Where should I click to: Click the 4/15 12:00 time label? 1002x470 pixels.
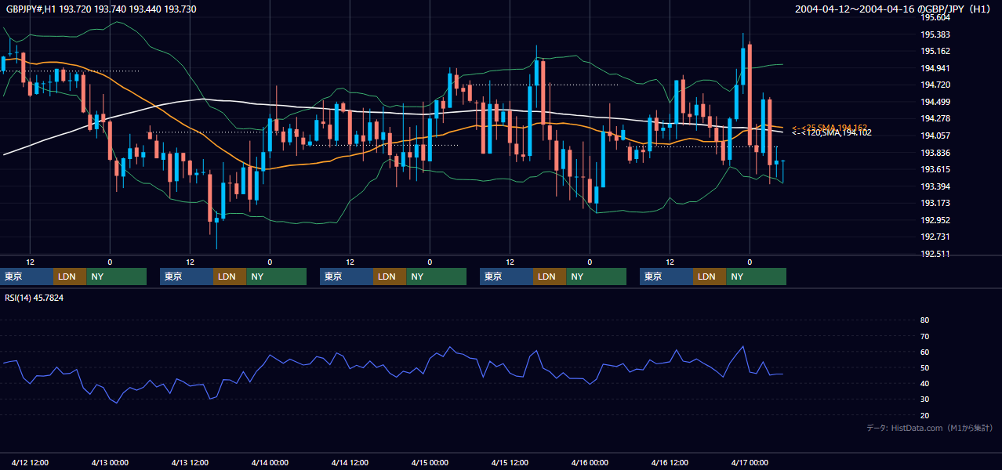(x=510, y=462)
